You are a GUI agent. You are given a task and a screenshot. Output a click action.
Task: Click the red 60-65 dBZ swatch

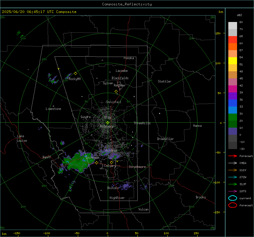pos(233,40)
